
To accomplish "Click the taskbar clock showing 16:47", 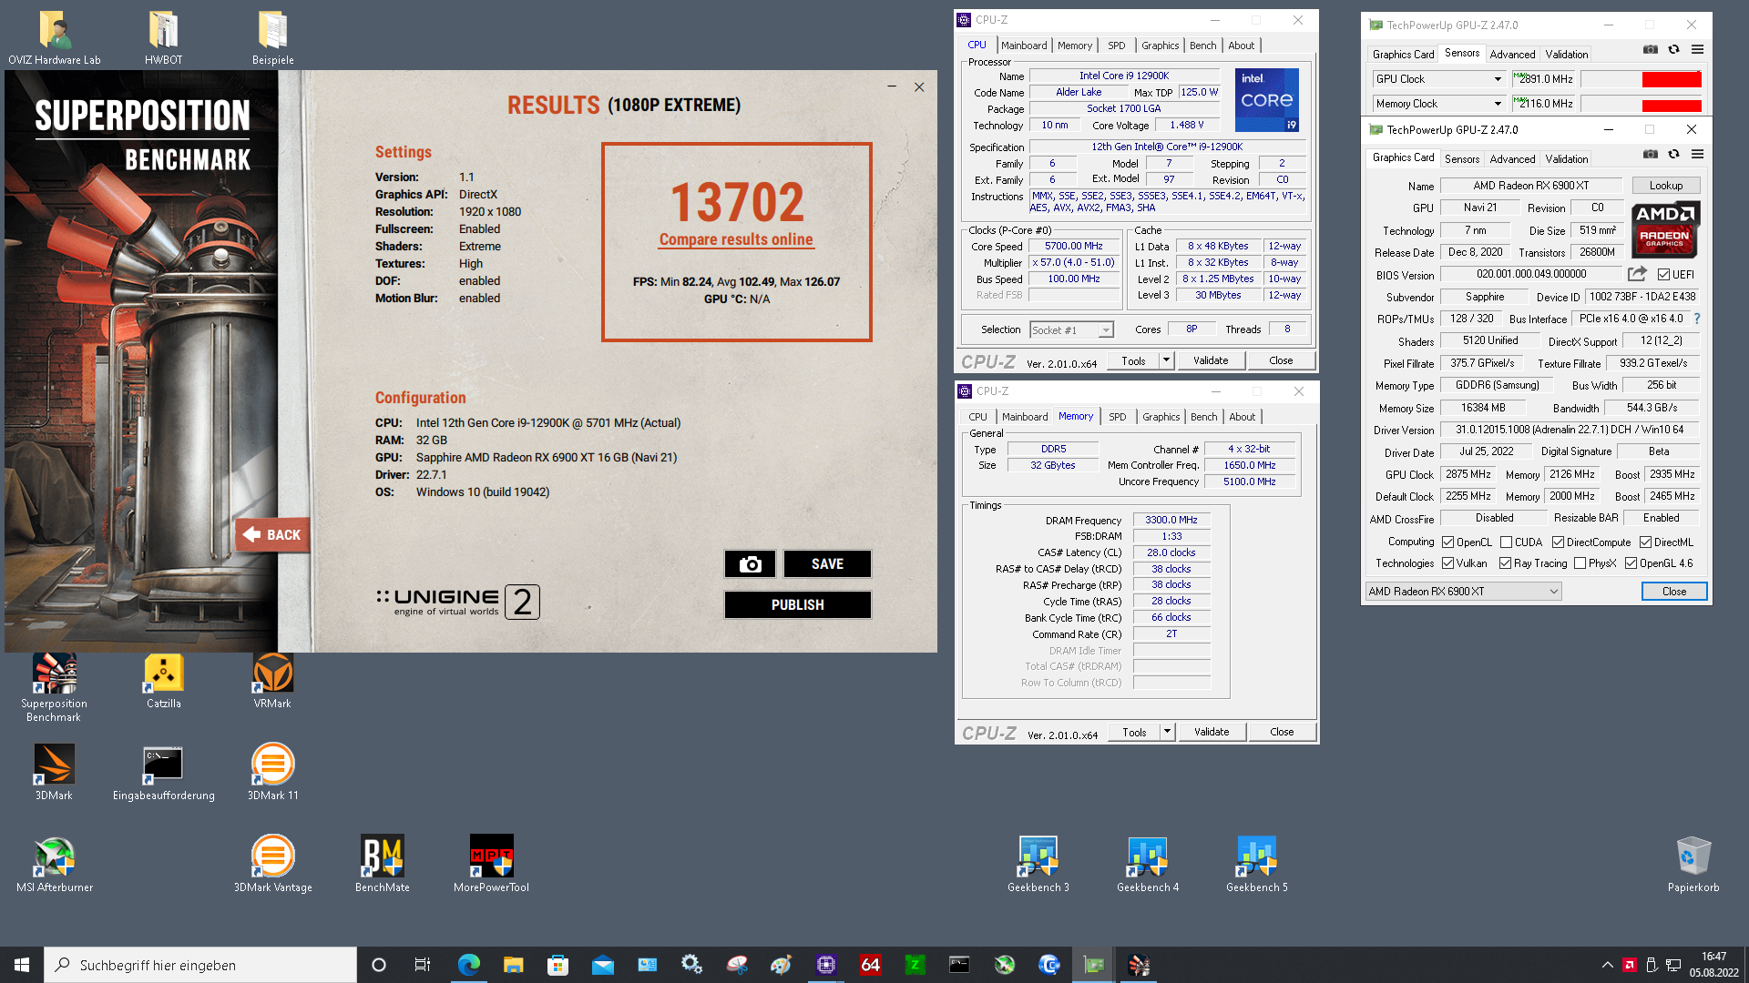I will coord(1713,965).
